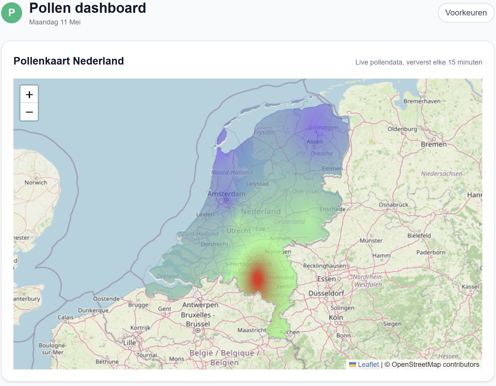Click the Venlo label on the map

click(x=284, y=287)
